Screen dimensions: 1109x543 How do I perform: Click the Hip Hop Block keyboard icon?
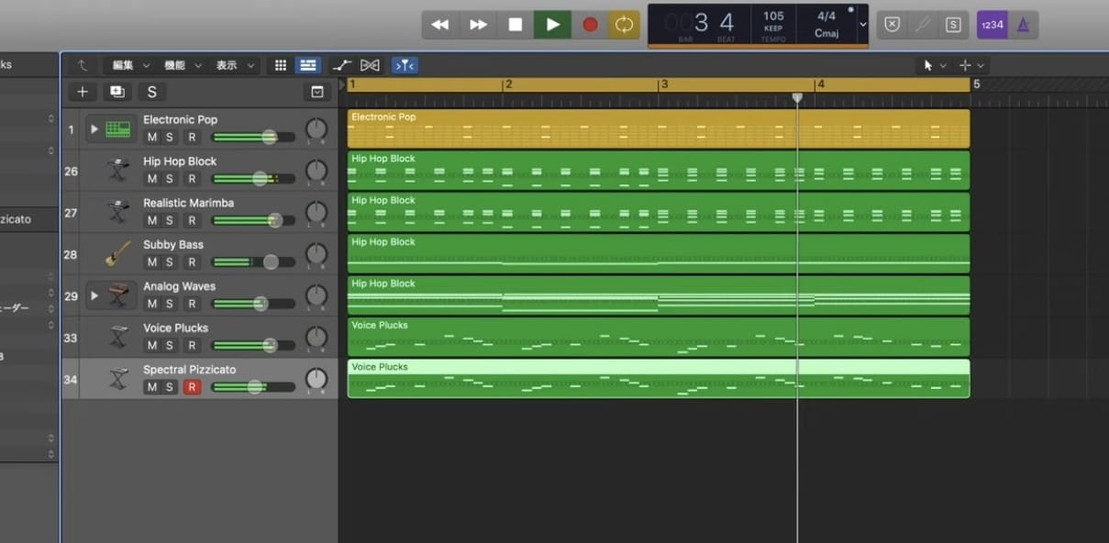click(x=118, y=171)
